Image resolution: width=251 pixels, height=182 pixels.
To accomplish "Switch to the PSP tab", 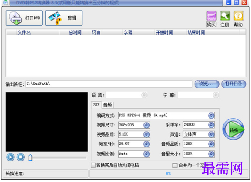I will click(96, 105).
